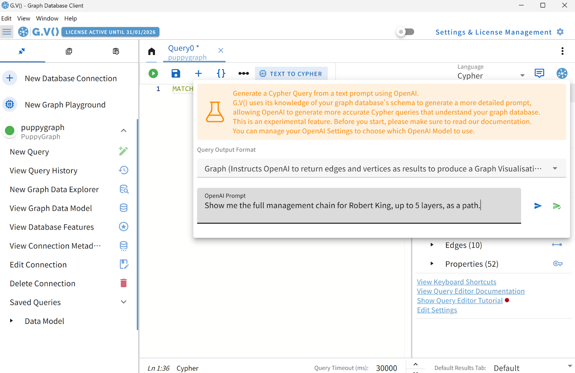
Task: Click the License Active Until badge
Action: [x=110, y=32]
